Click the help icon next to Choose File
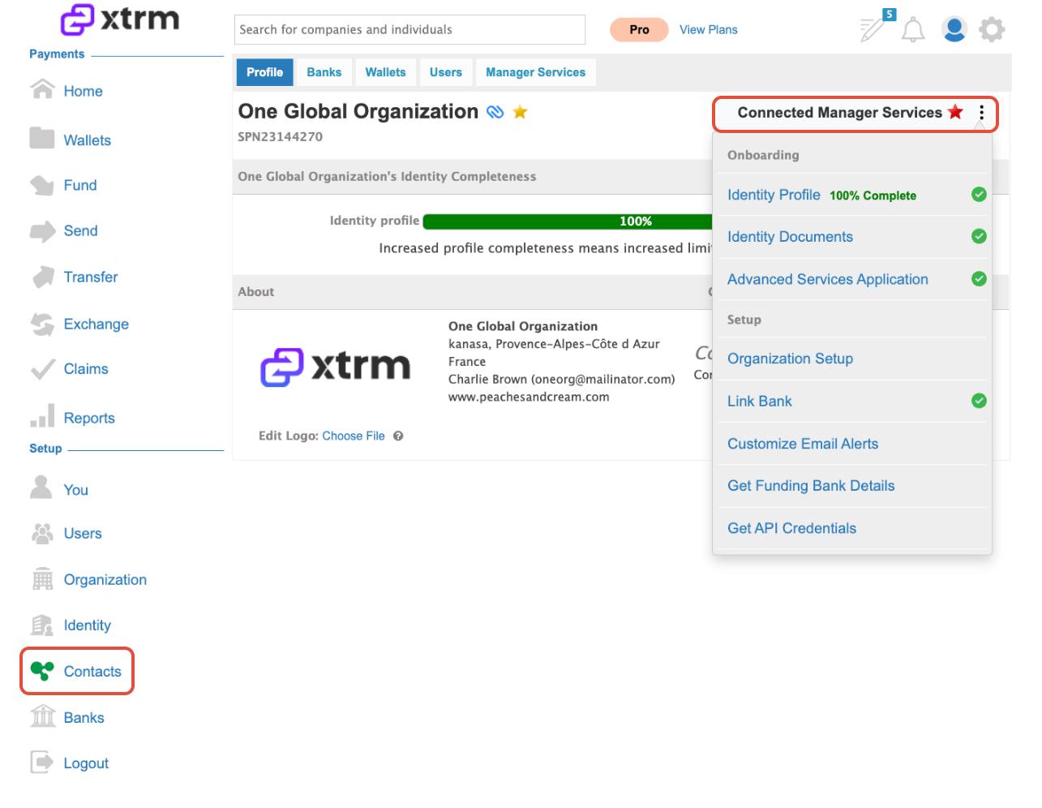 pos(398,436)
